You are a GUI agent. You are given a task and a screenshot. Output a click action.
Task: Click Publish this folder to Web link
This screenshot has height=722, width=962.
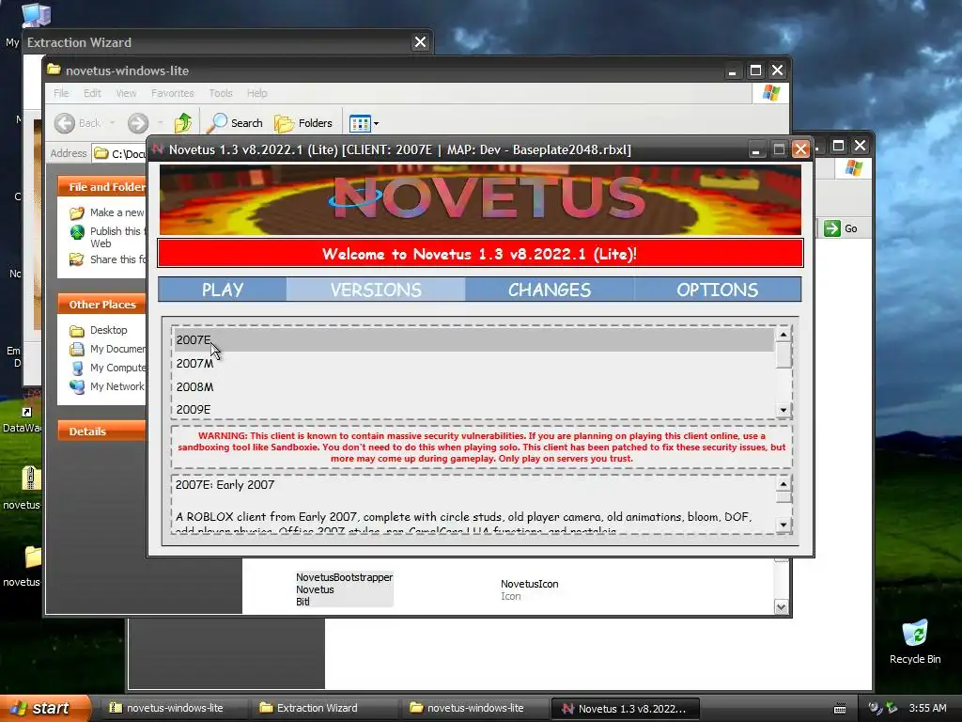[x=107, y=237]
